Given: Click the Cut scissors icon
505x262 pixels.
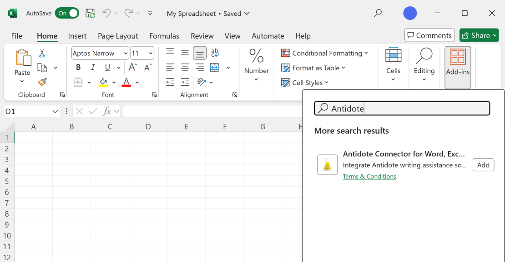Looking at the screenshot, I should (42, 53).
